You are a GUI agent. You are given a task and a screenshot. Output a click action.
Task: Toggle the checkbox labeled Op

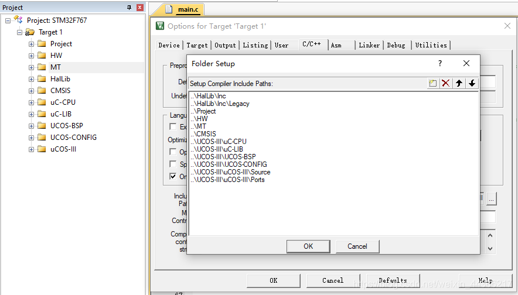tap(173, 152)
